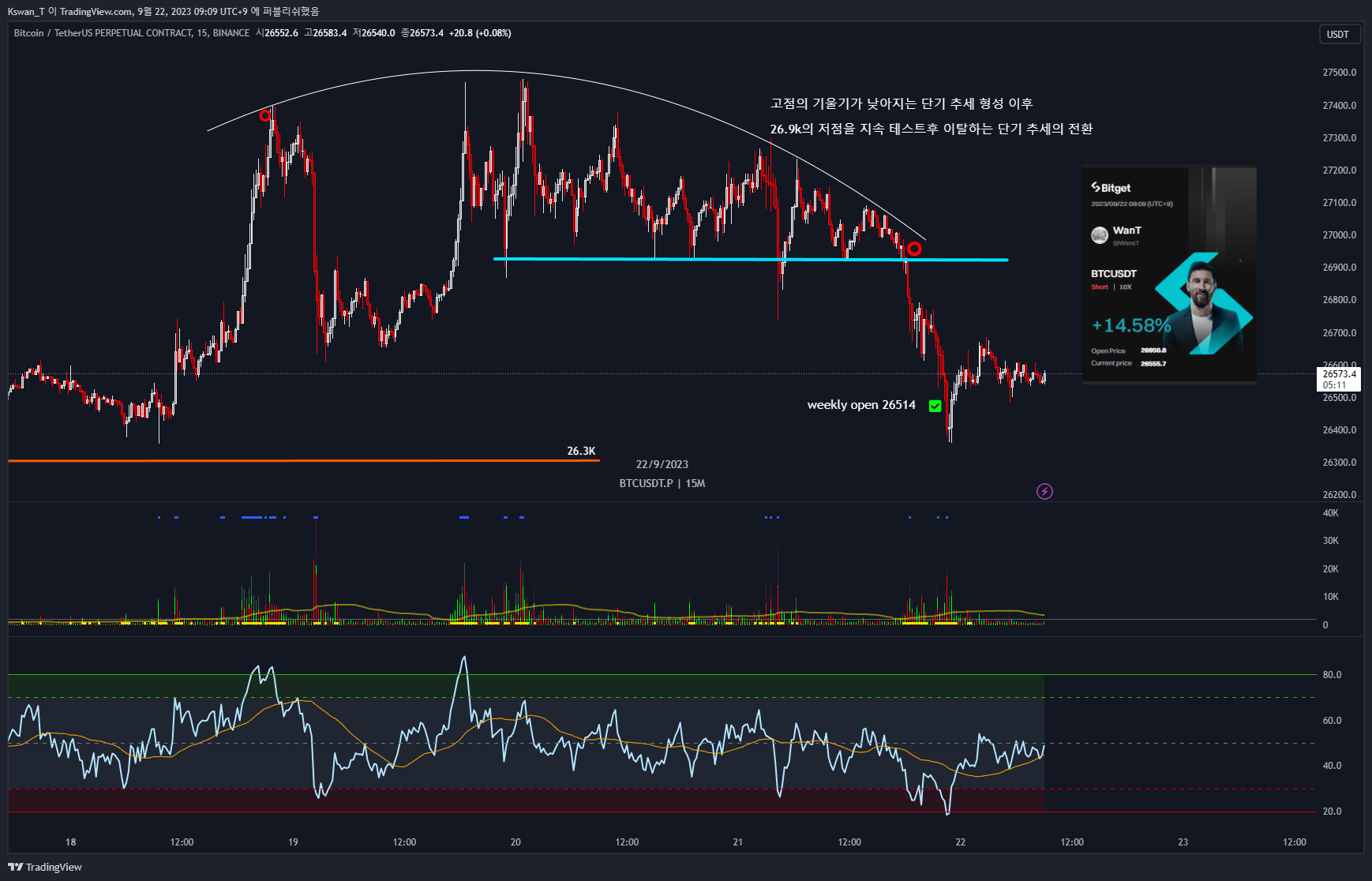The image size is (1372, 881).
Task: Click the 27000.0 price axis label
Action: 1340,235
